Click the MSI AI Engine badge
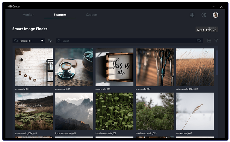Image resolution: width=230 pixels, height=142 pixels. coord(207,29)
